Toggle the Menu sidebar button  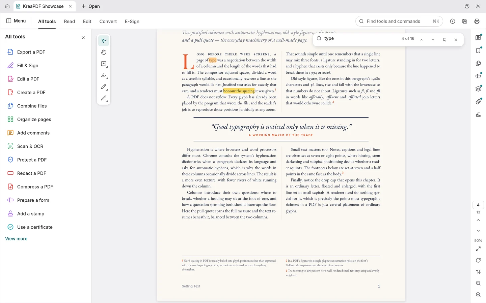click(x=16, y=21)
